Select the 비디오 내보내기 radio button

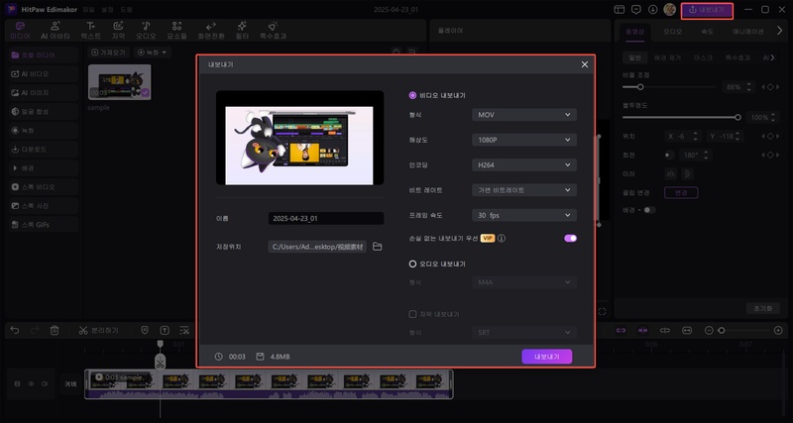coord(412,95)
